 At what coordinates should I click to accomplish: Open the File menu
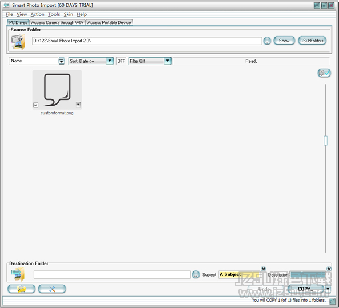tap(9, 14)
